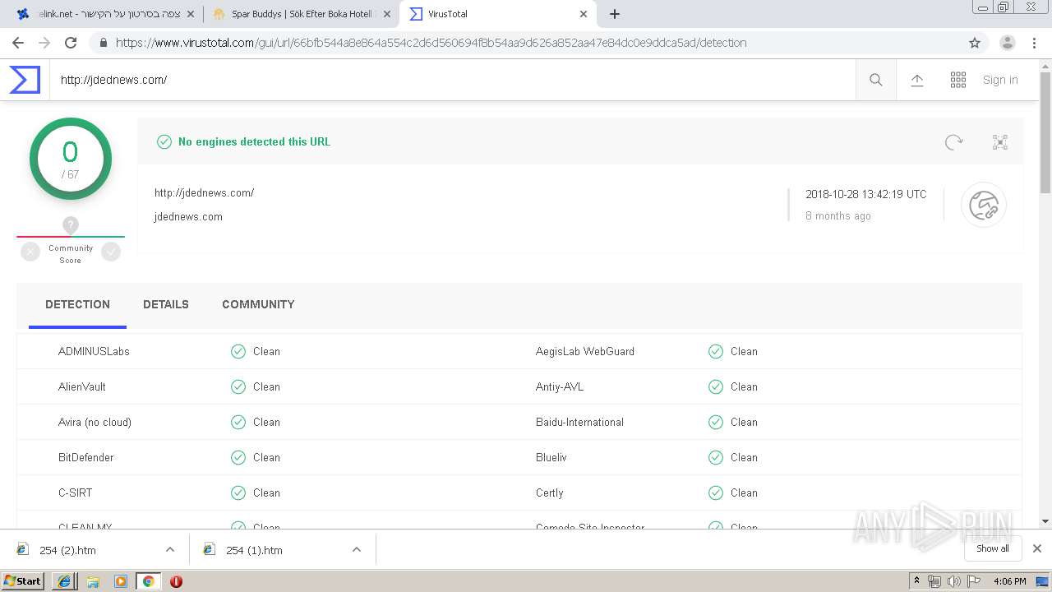Click 'No engines detected this URL' message

point(254,142)
